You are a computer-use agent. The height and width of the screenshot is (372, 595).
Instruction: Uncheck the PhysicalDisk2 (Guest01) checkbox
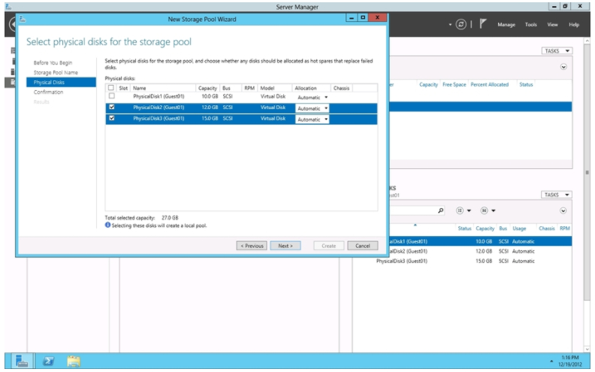pyautogui.click(x=111, y=107)
